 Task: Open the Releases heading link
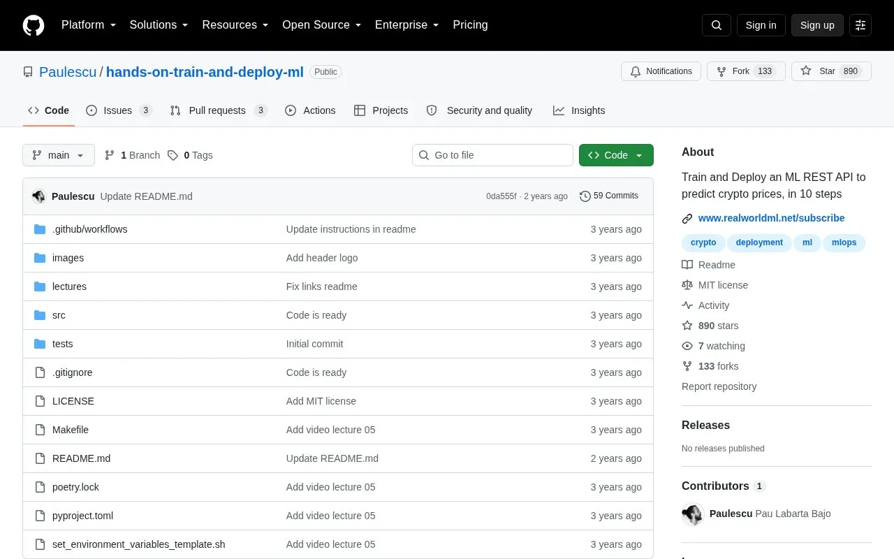click(705, 425)
